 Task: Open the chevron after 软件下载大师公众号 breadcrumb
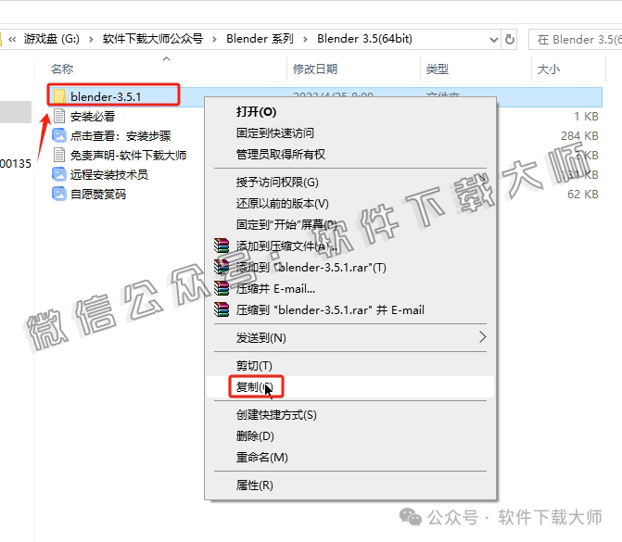pos(214,39)
